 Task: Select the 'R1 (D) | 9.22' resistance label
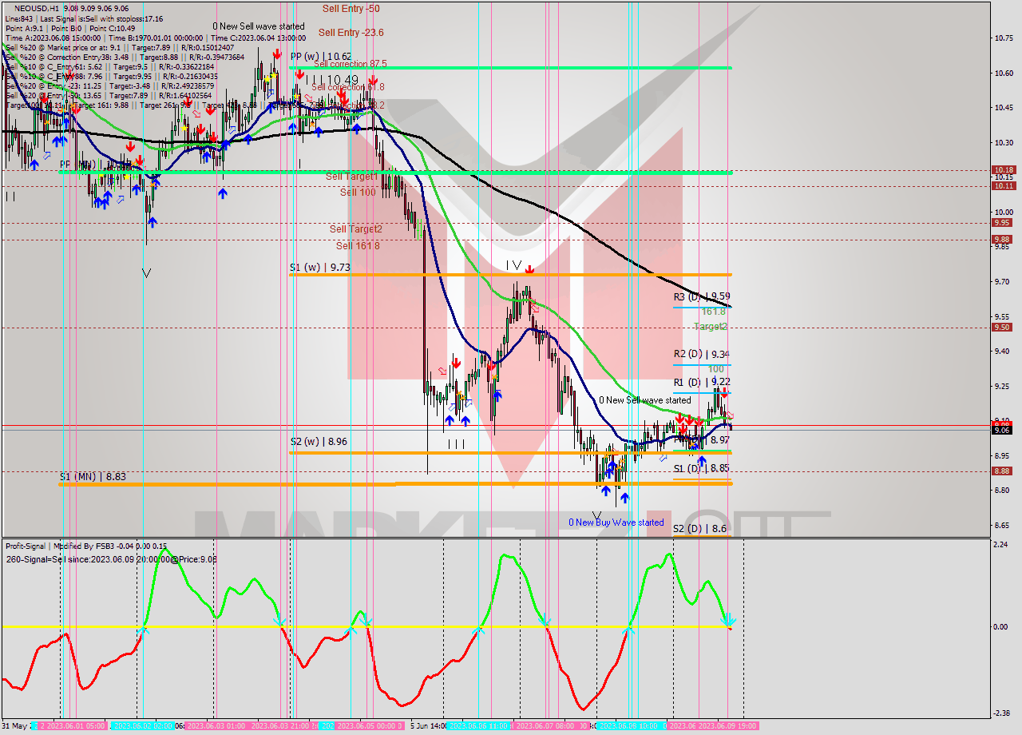[x=702, y=382]
